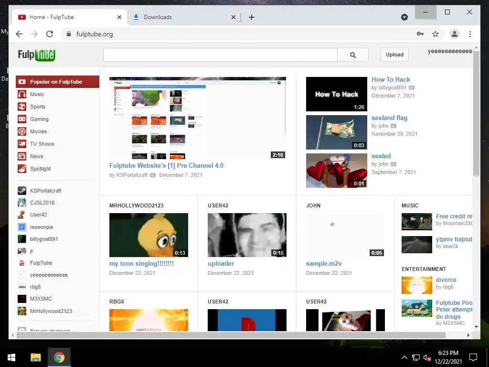This screenshot has width=489, height=367.
Task: Click the MRHOLLYWOOD2123 section heading
Action: point(136,205)
